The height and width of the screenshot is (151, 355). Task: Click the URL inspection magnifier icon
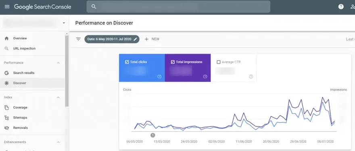pos(6,49)
